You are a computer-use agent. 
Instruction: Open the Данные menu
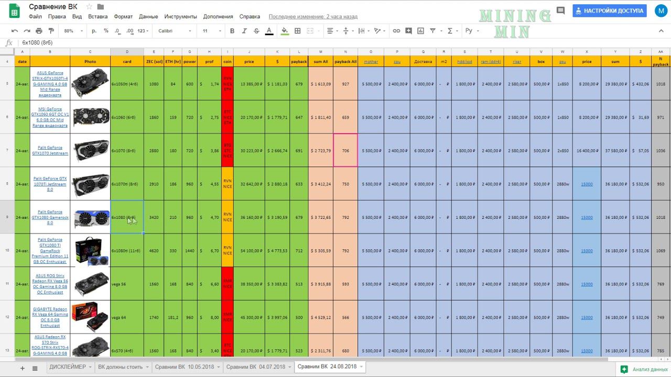click(x=148, y=16)
